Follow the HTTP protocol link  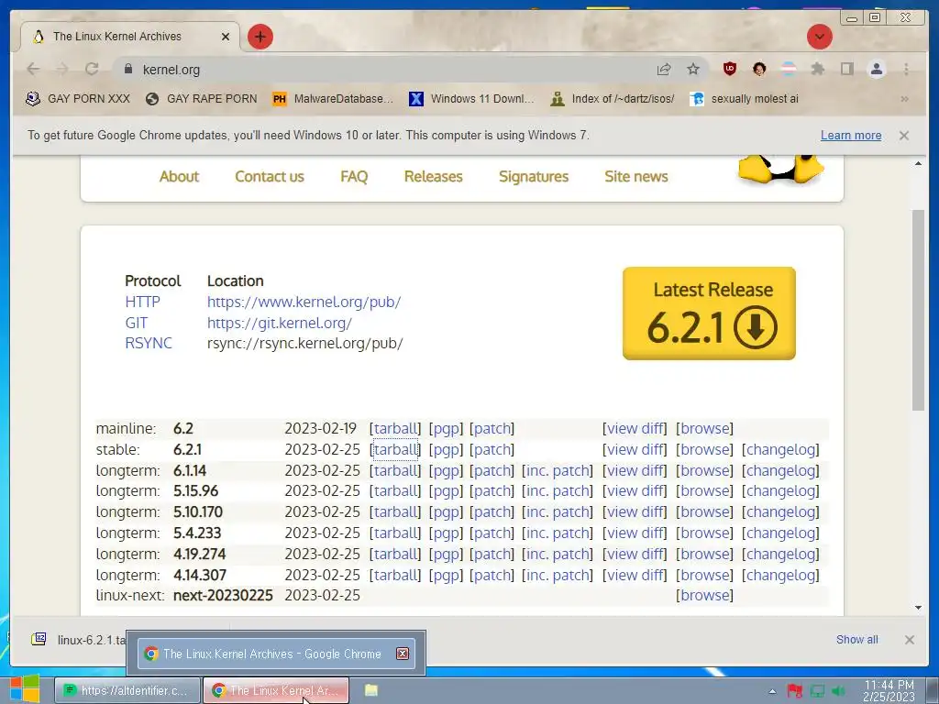142,302
